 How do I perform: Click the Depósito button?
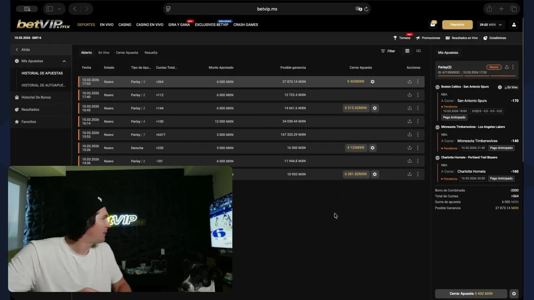pos(457,25)
